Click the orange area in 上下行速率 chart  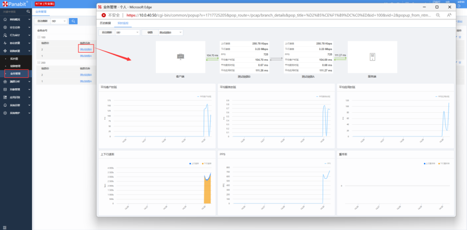[207, 192]
